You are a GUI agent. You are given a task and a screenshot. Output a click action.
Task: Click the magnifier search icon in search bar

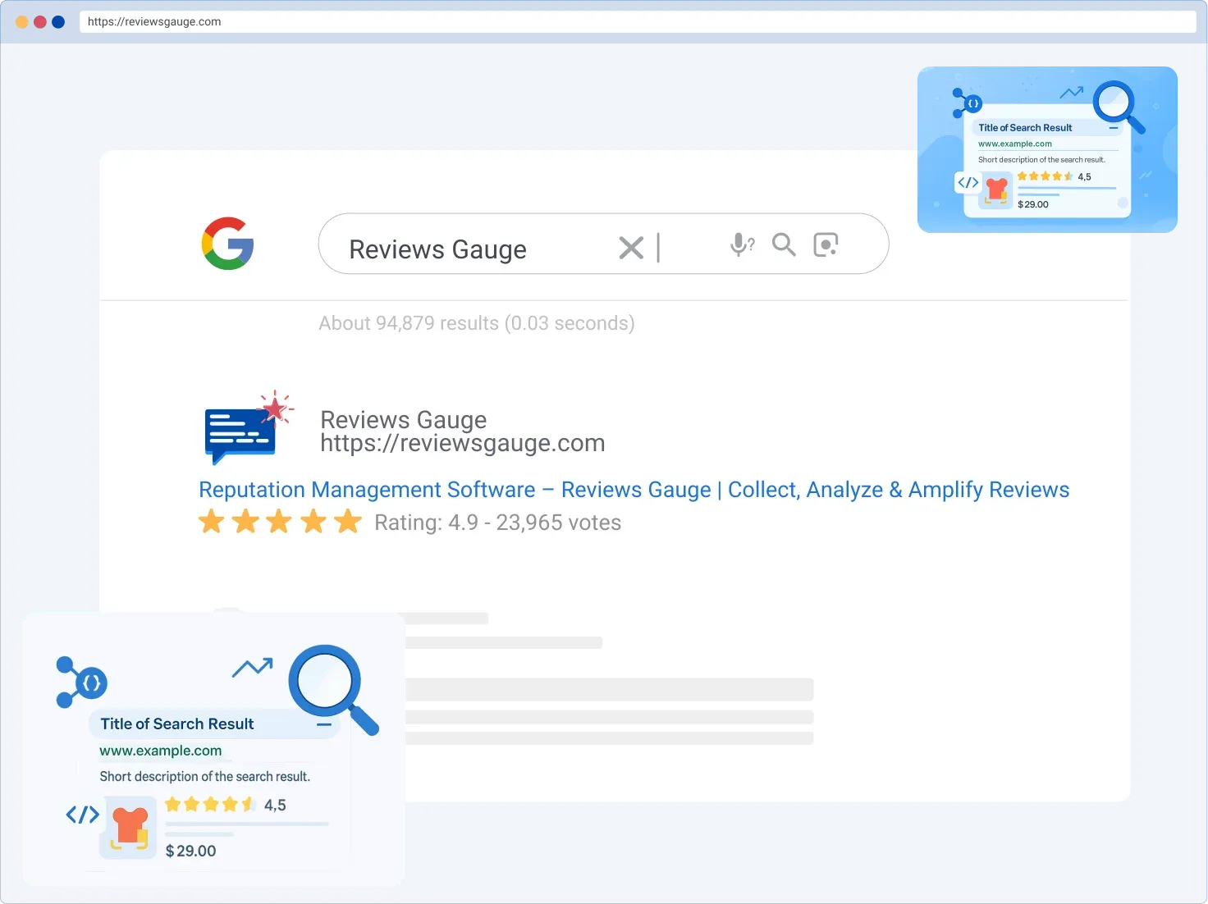coord(784,244)
